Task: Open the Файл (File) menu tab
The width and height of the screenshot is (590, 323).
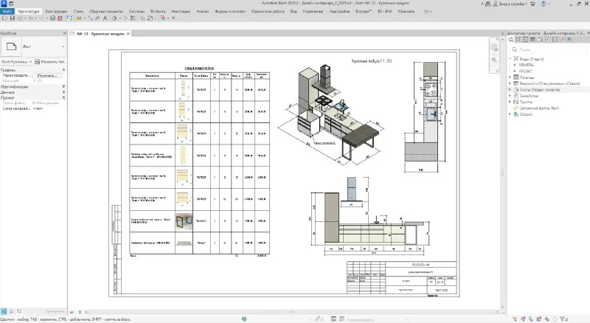Action: click(x=7, y=11)
